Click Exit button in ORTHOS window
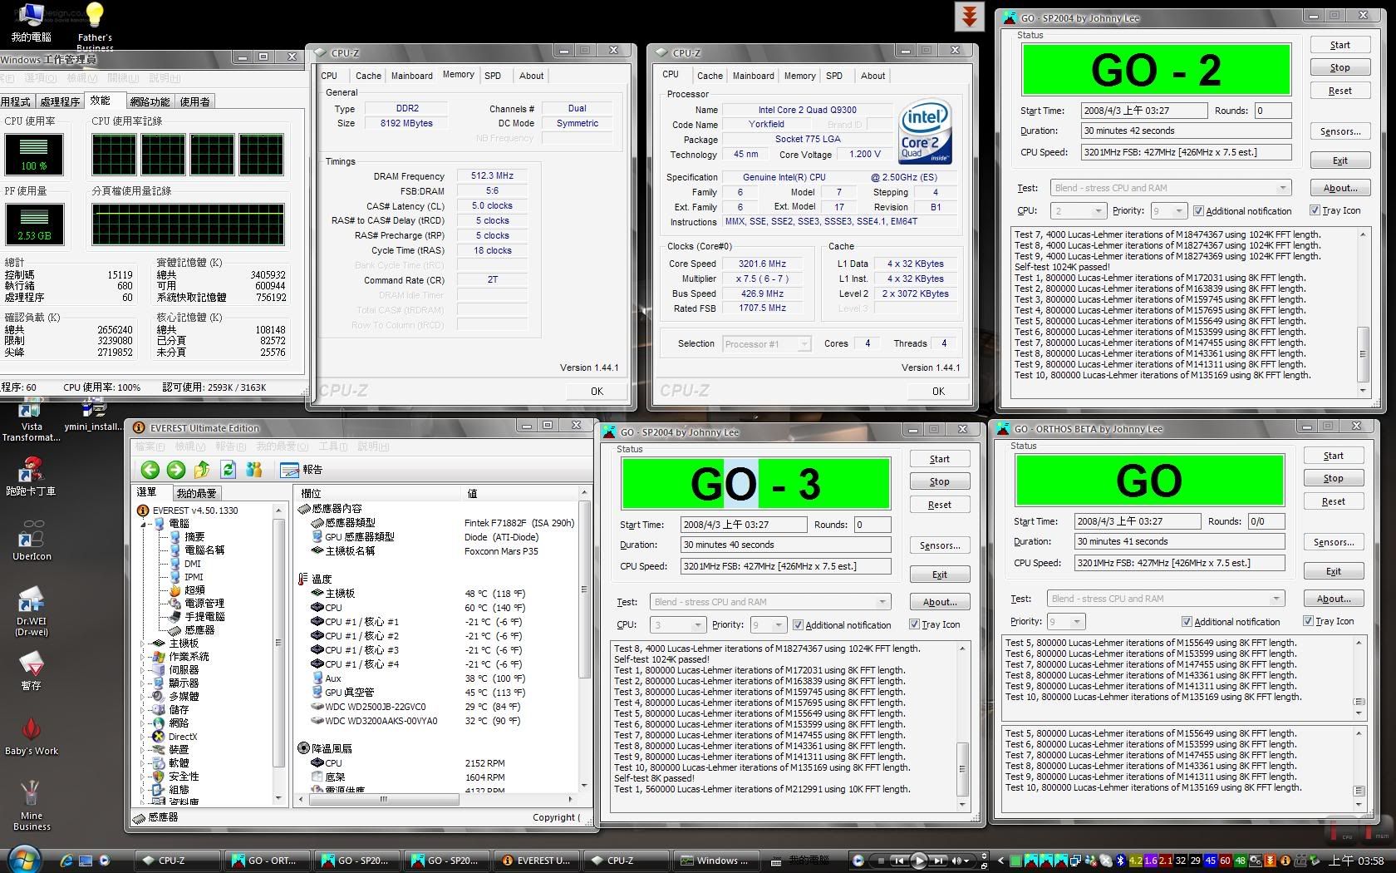Screen dimensions: 1396x873 tap(1333, 571)
